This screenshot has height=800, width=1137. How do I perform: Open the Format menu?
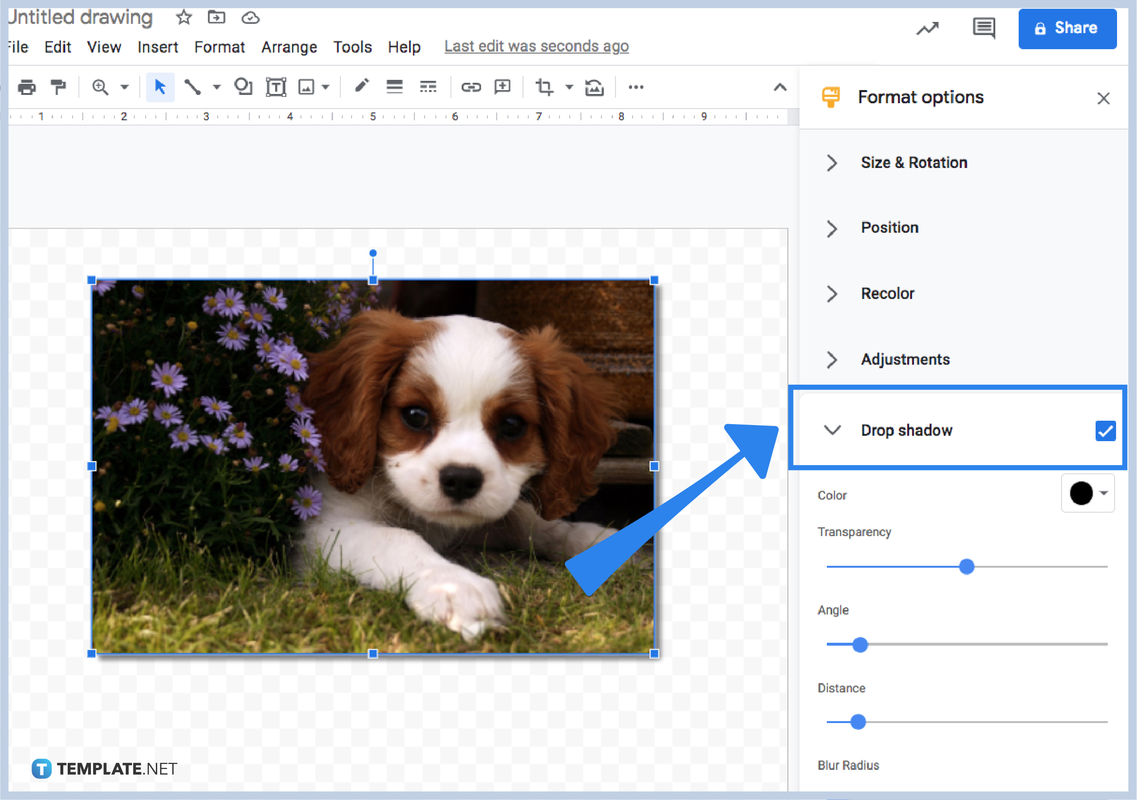coord(220,47)
